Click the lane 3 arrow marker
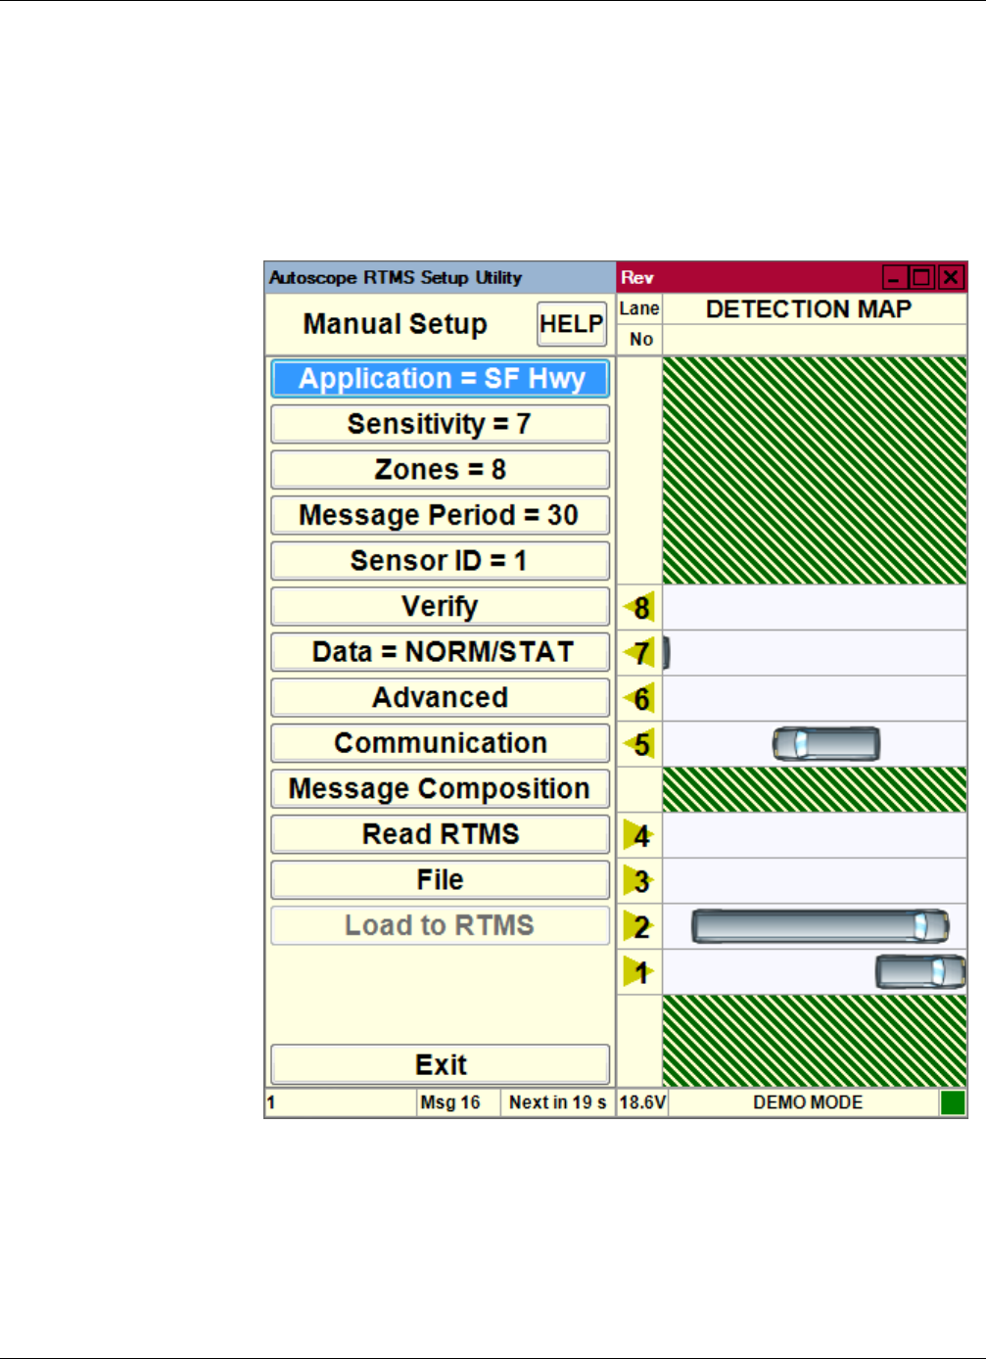Screen dimensions: 986x1359 click(x=639, y=881)
